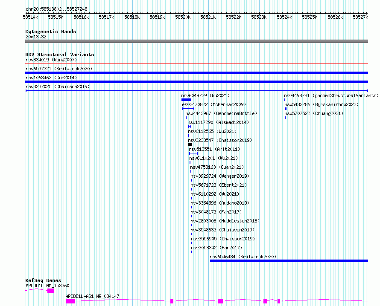The width and height of the screenshot is (380, 306).
Task: Open APCDD1L-AS1|NR_034147 gene label
Action: coord(92,296)
